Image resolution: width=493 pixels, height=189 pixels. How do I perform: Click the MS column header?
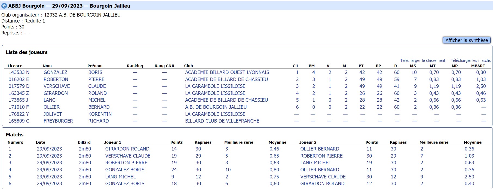[x=413, y=66]
